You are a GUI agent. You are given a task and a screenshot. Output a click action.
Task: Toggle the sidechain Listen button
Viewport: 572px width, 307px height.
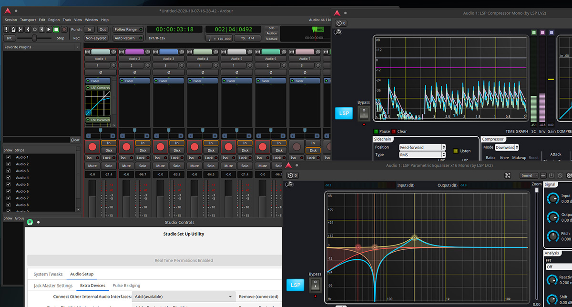(x=455, y=151)
